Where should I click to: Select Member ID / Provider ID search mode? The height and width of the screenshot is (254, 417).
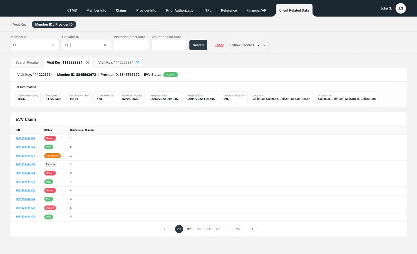[54, 24]
